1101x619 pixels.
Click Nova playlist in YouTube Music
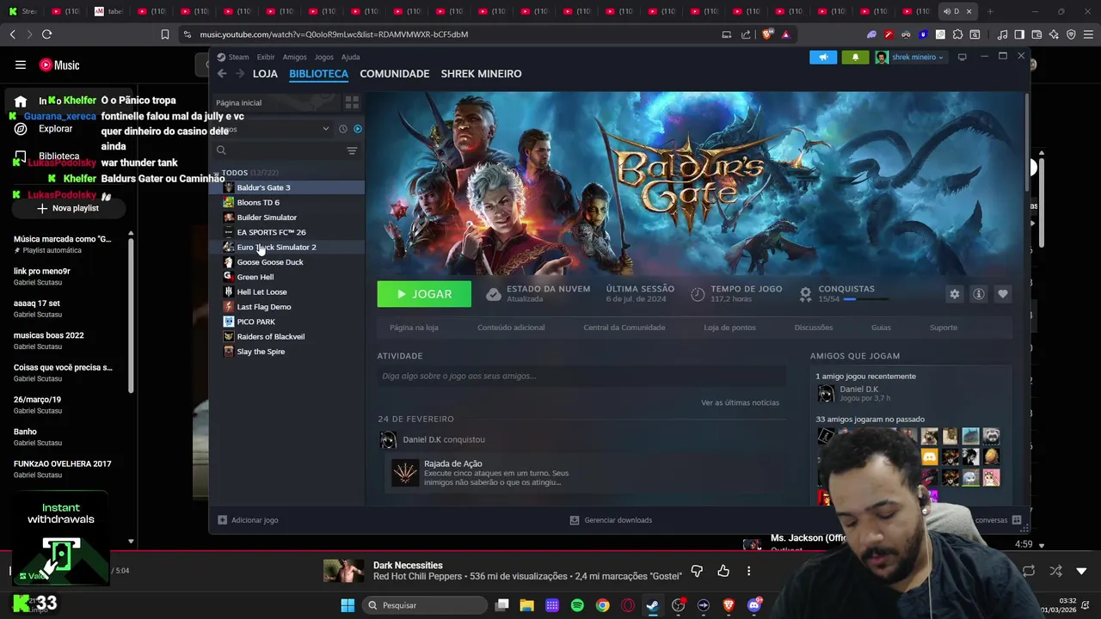(67, 208)
